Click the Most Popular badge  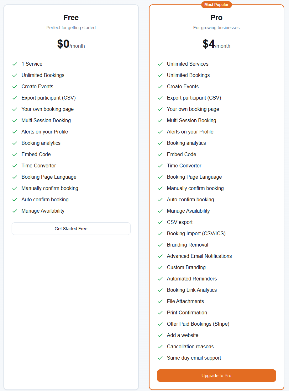click(216, 5)
